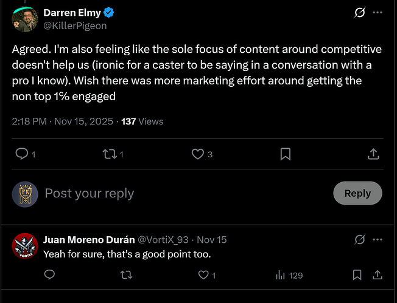Comment on Juan Moreno Durán's reply

[x=50, y=275]
